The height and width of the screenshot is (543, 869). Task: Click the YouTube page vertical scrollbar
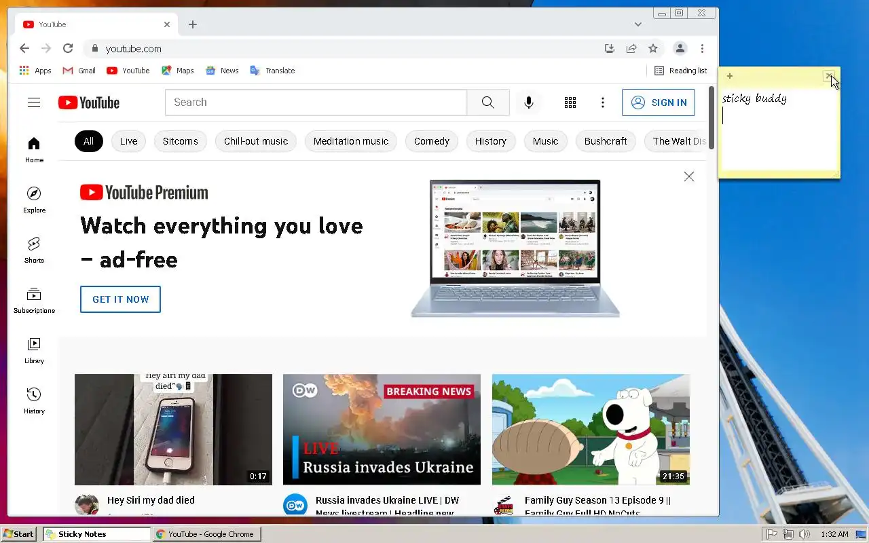coord(711,119)
